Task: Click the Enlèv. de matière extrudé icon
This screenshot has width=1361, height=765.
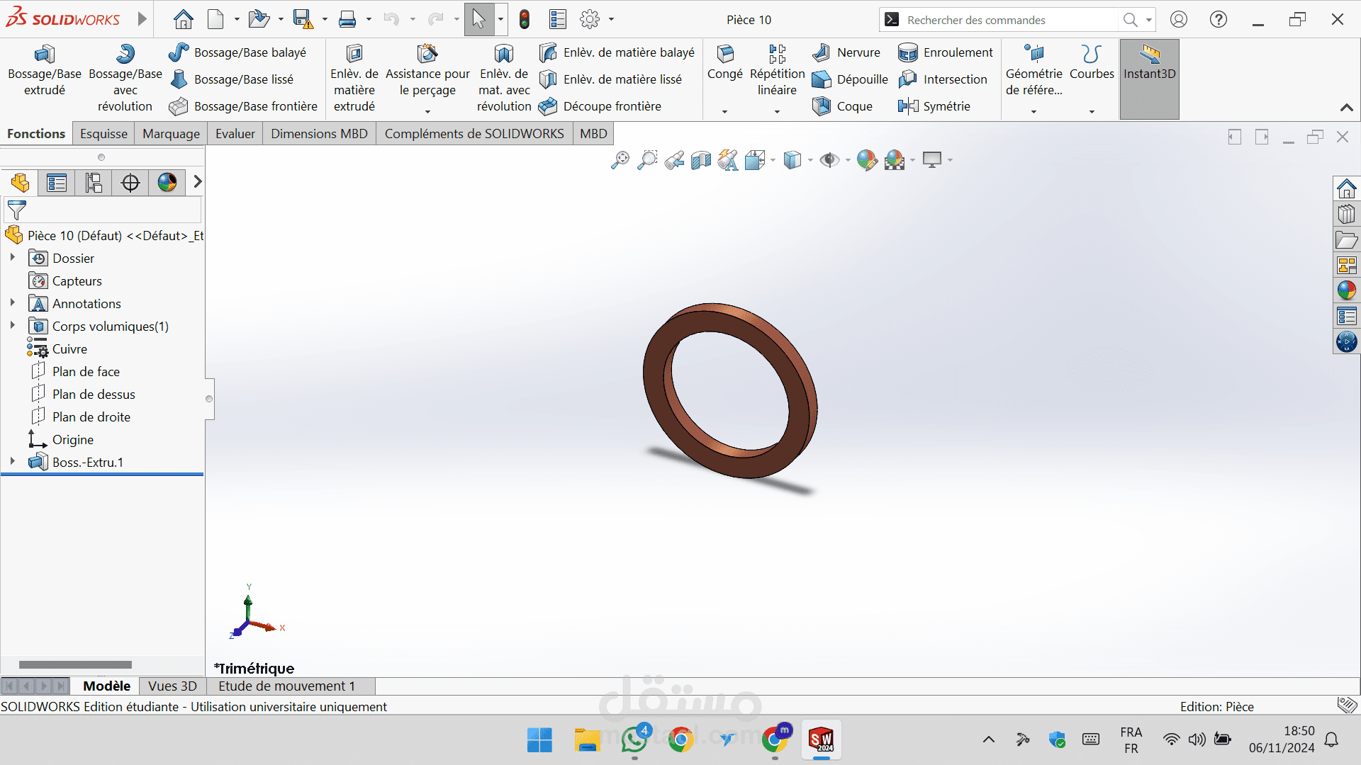Action: click(x=354, y=55)
